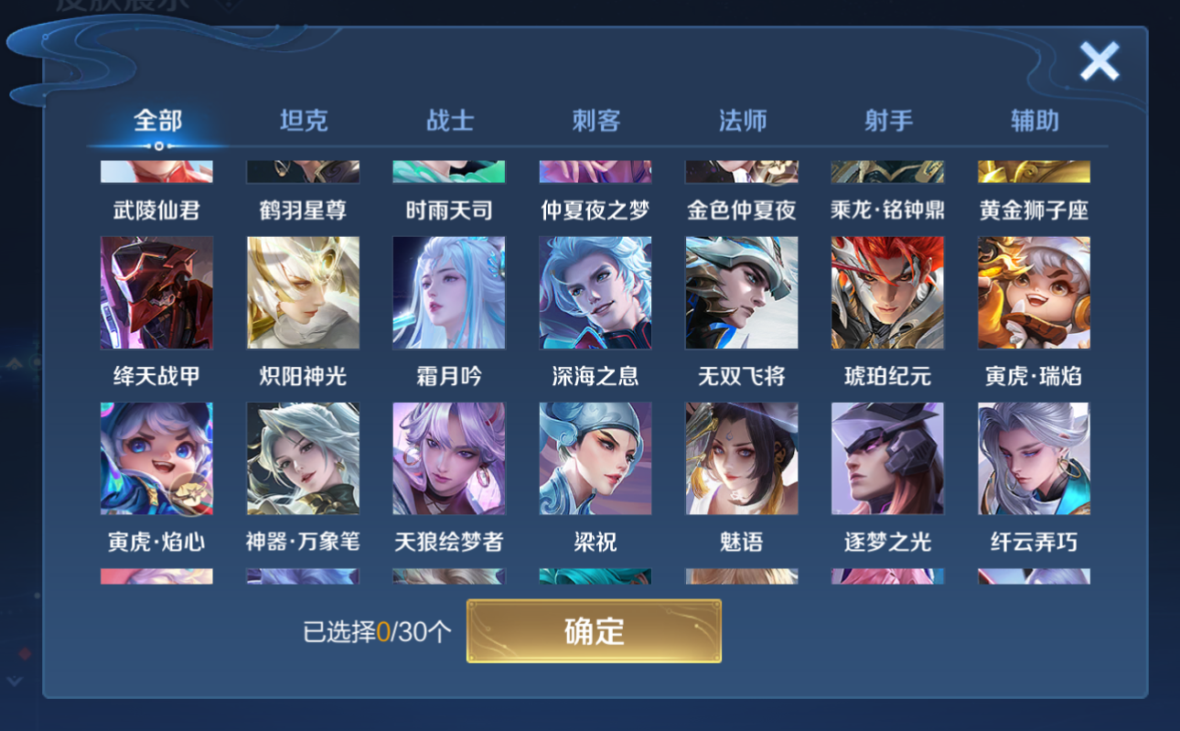Screen dimensions: 1180x731
Task: Select the 寅虎·瑞焰 skin portrait
Action: pyautogui.click(x=1034, y=293)
